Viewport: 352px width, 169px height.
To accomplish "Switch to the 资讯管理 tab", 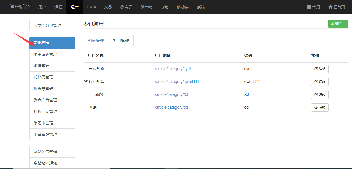I will [x=96, y=41].
